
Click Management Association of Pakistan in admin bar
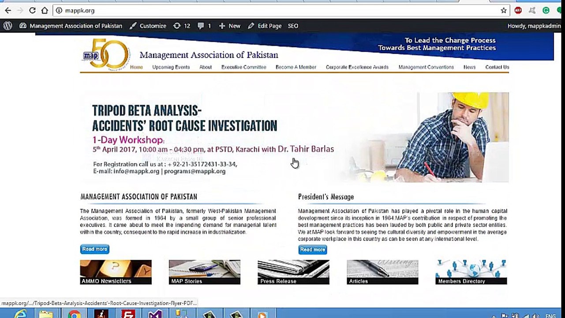(76, 26)
